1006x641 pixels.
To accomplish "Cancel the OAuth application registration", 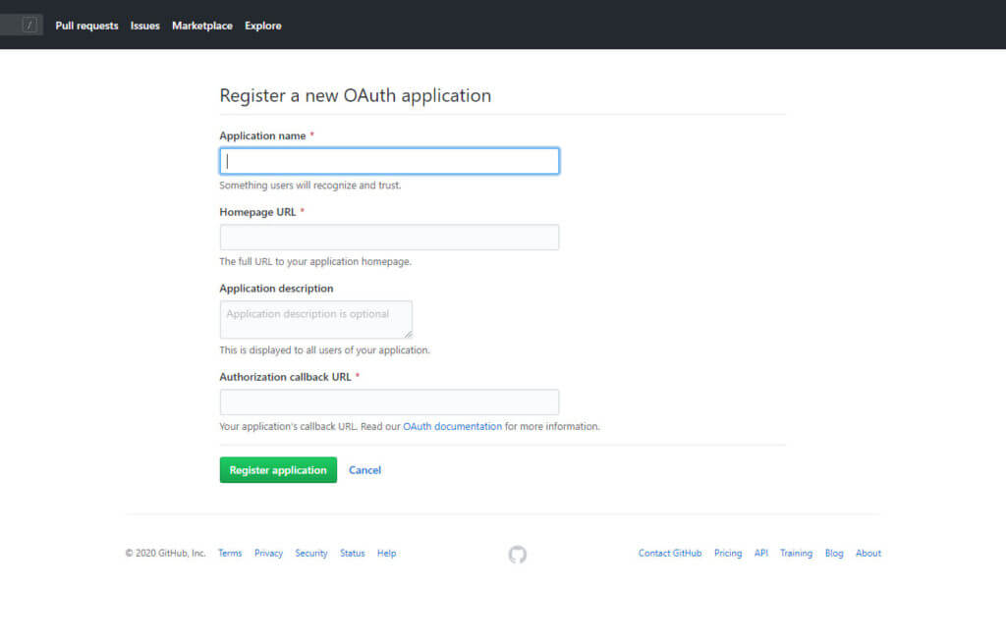I will pyautogui.click(x=365, y=470).
